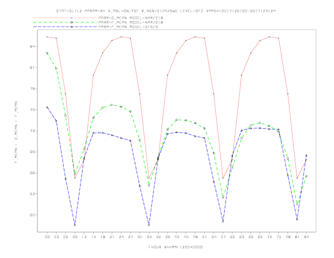Click the blue triangle data point at hour 09
This screenshot has width=334, height=258.
[75, 225]
